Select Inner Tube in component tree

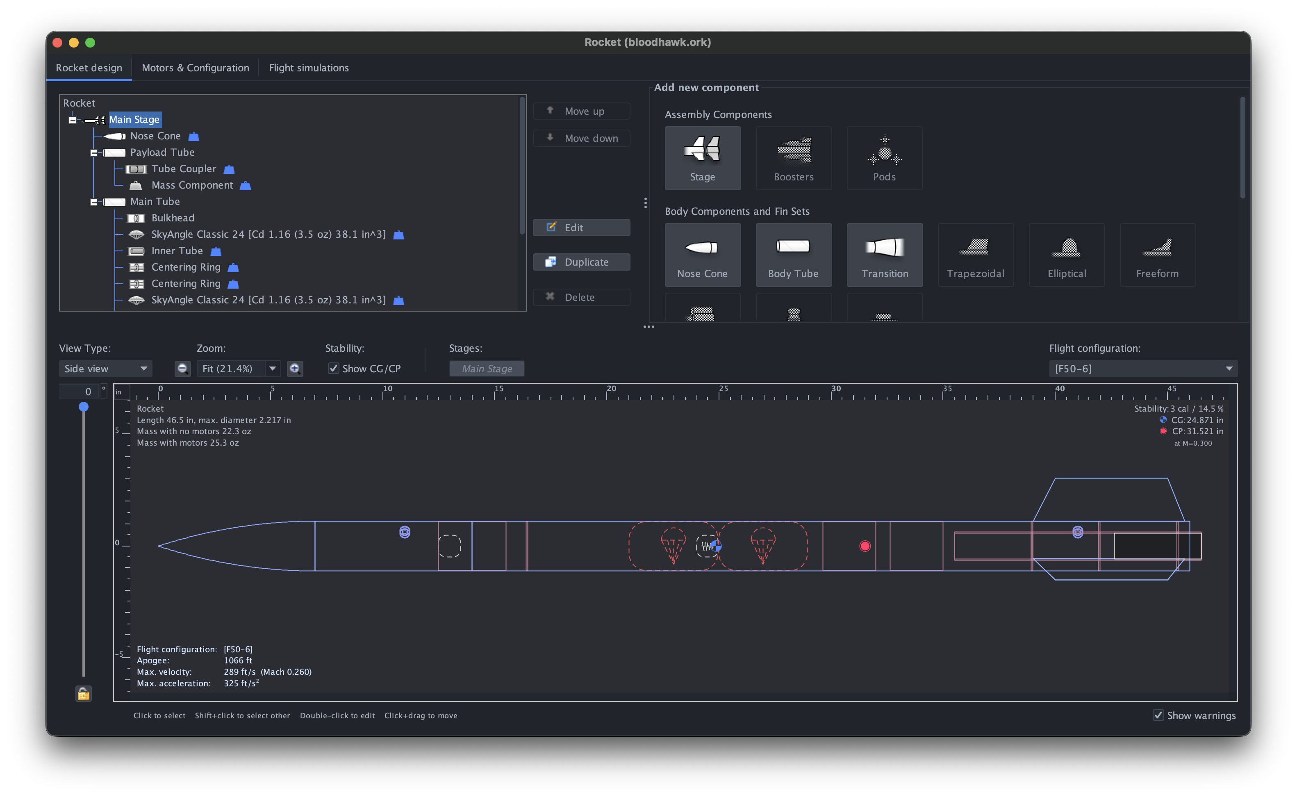(x=177, y=251)
